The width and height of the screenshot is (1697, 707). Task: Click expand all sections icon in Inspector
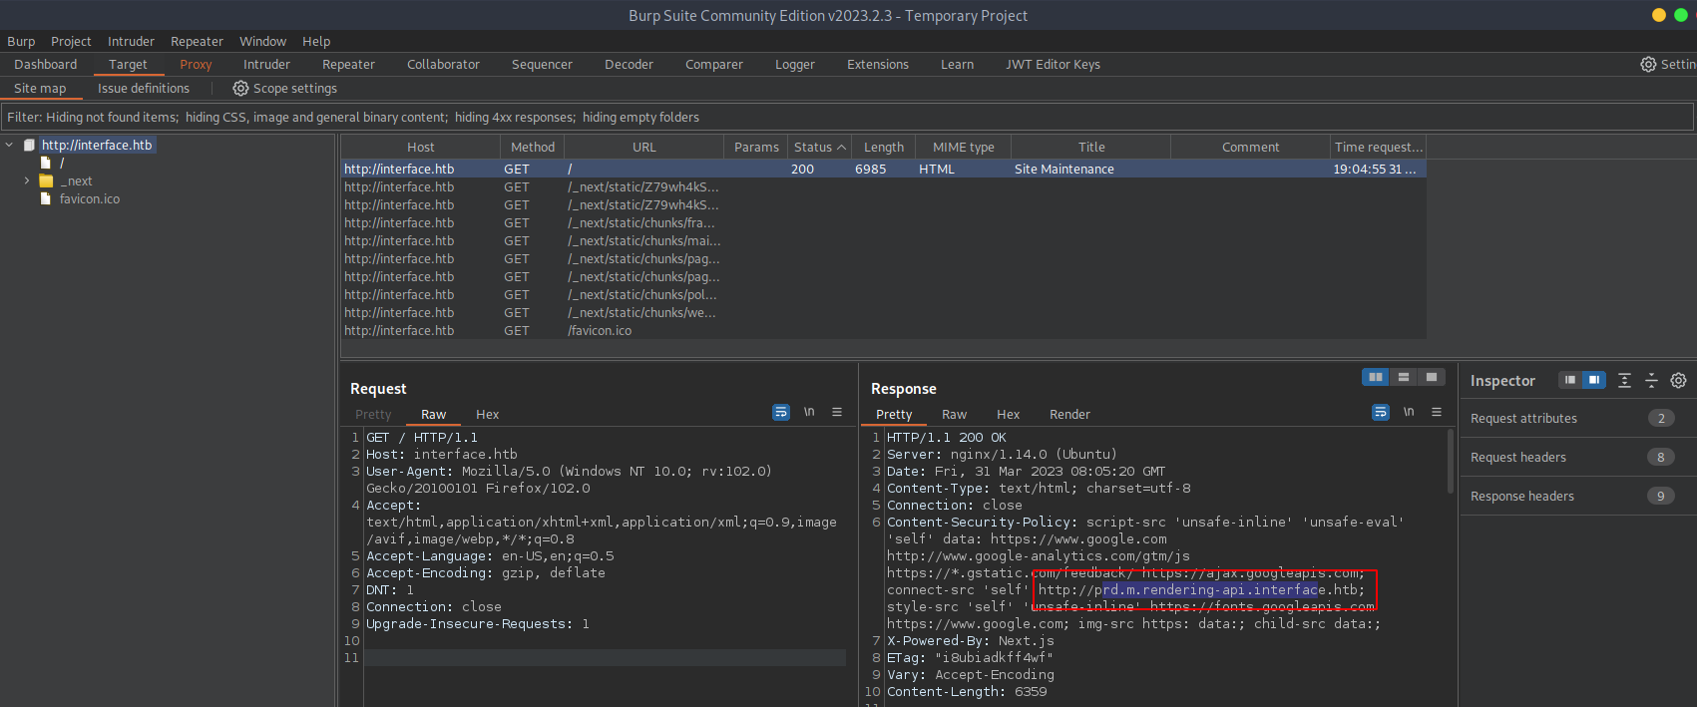[1624, 380]
